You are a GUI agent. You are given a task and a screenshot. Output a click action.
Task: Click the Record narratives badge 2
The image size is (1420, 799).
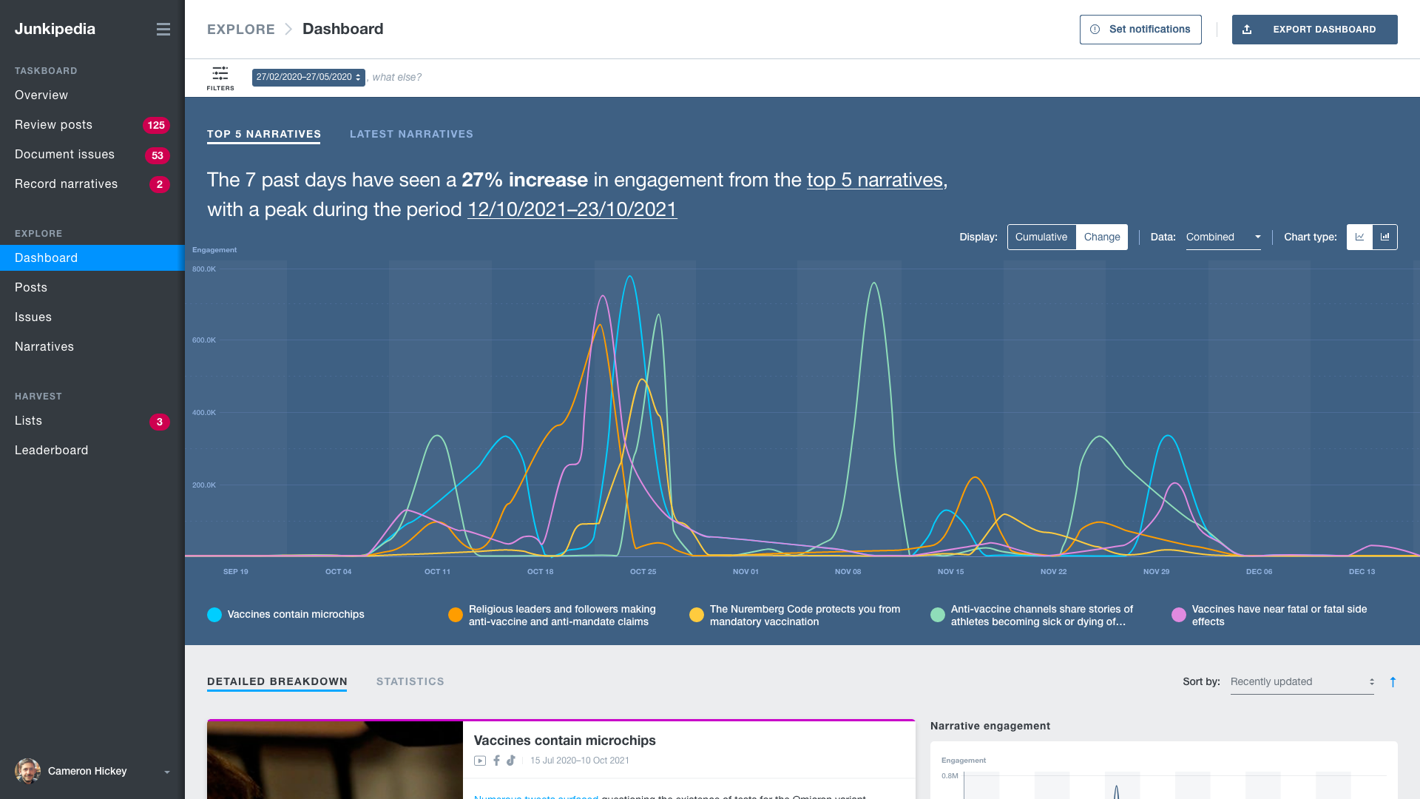pyautogui.click(x=160, y=184)
